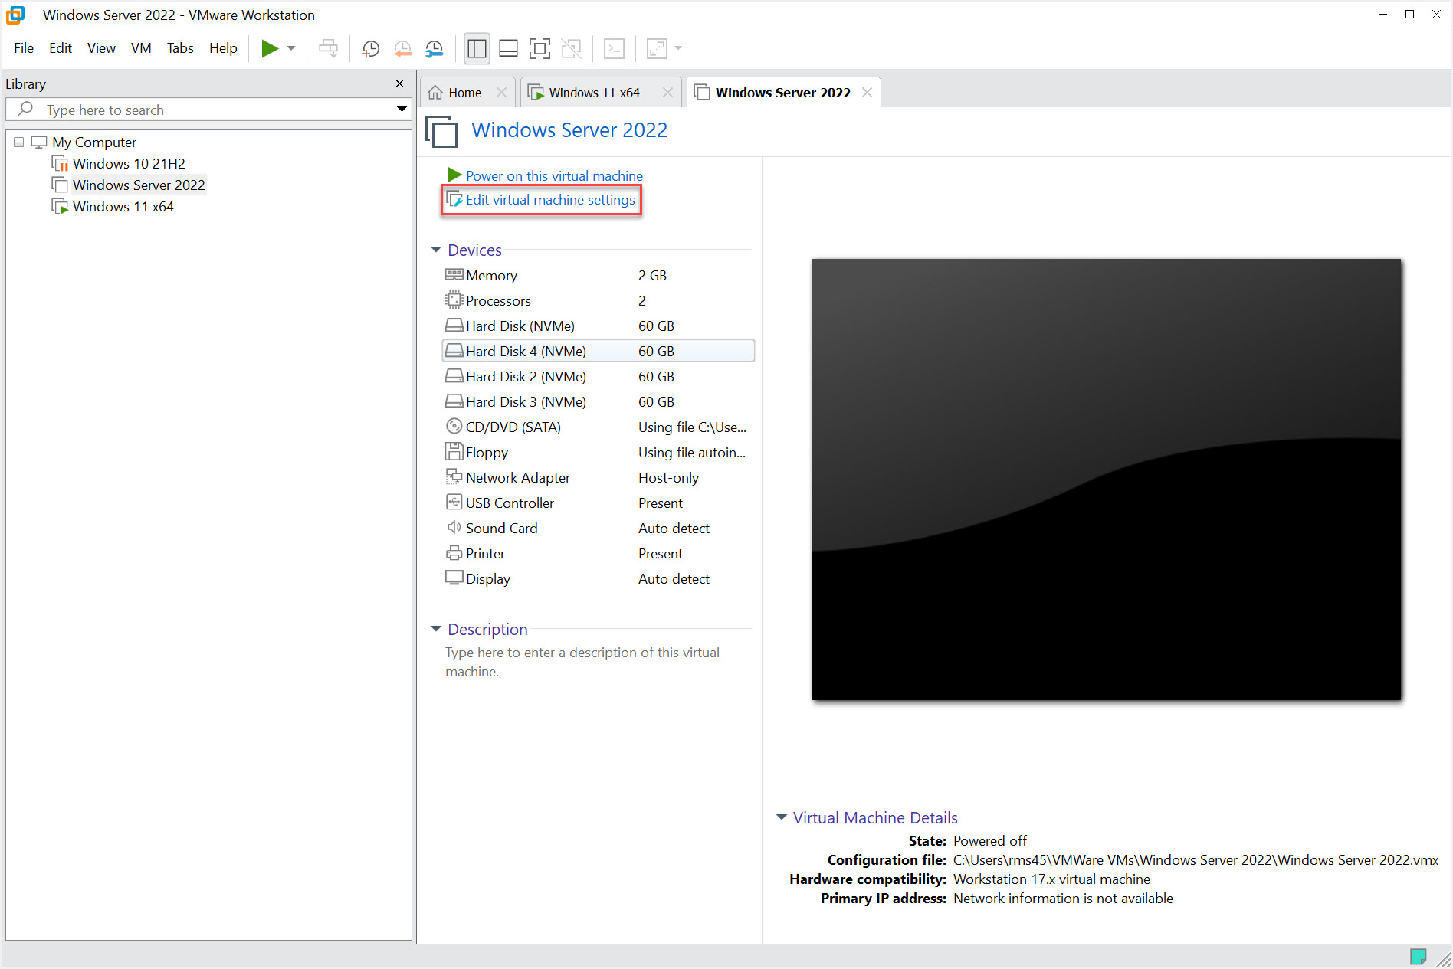Collapse the Devices section
Viewport: 1453px width, 969px height.
435,250
